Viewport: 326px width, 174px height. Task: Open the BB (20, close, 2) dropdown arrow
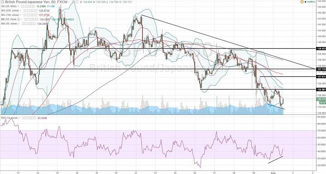(21, 19)
